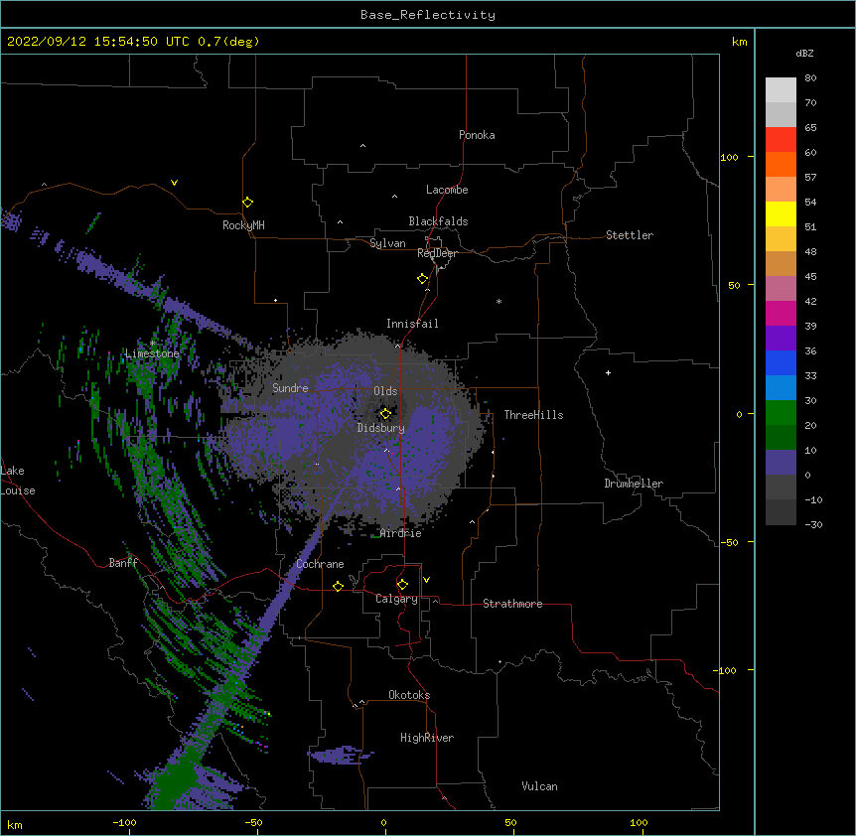Click the 50 tick label on vertical axis
The height and width of the screenshot is (836, 856).
coord(734,285)
